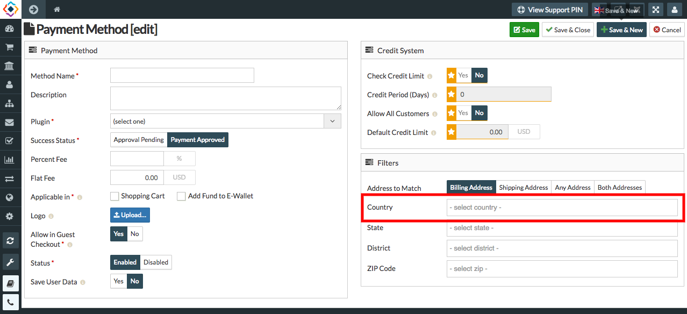Image resolution: width=687 pixels, height=314 pixels.
Task: Click the Upload logo button
Action: tap(130, 215)
